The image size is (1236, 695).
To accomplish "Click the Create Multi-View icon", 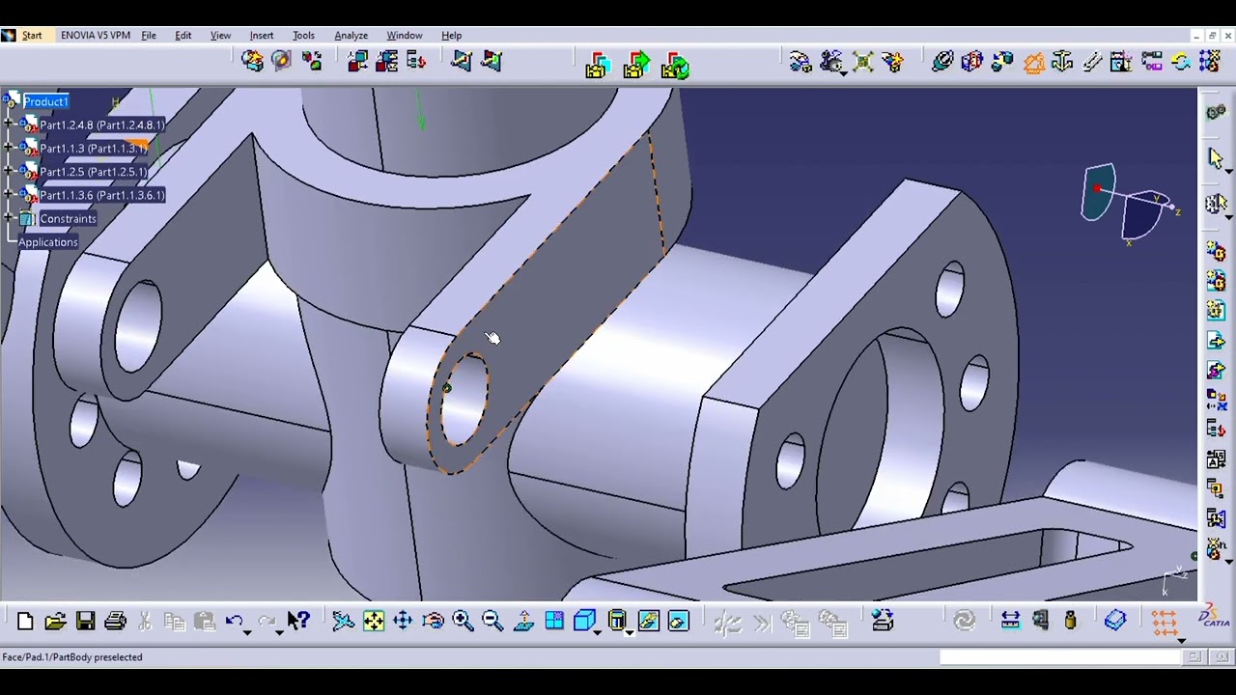I will [554, 622].
